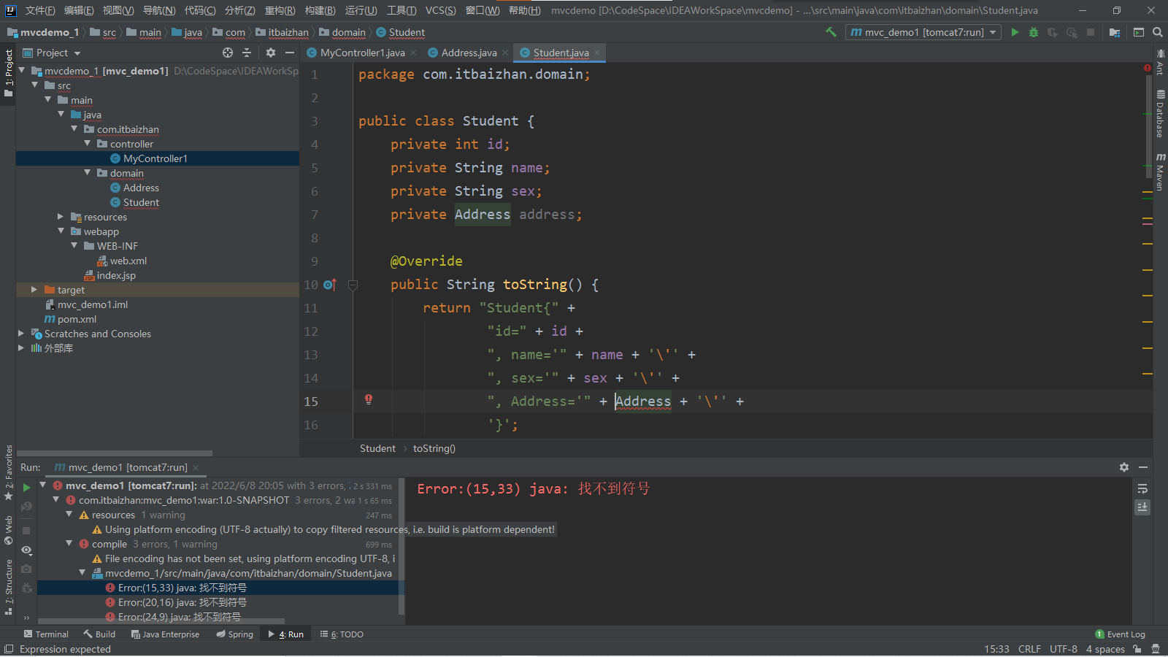Viewport: 1168px width, 657px height.
Task: Click Project panel horizontal scrollbar
Action: (x=115, y=453)
